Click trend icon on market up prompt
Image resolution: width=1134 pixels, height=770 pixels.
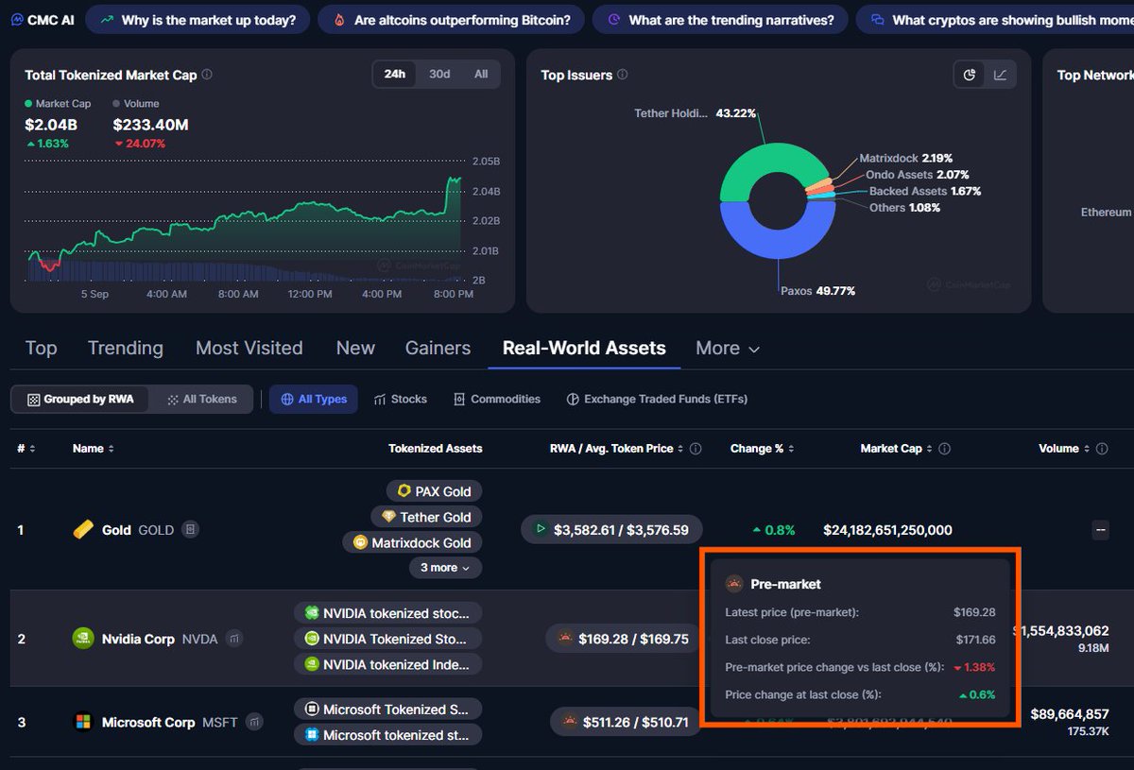(107, 20)
